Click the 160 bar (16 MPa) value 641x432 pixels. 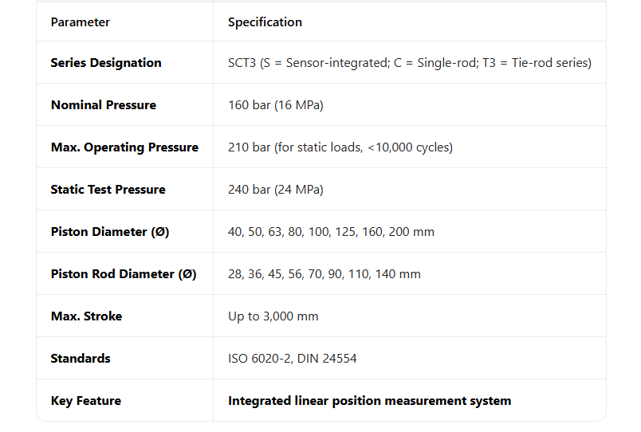point(275,105)
